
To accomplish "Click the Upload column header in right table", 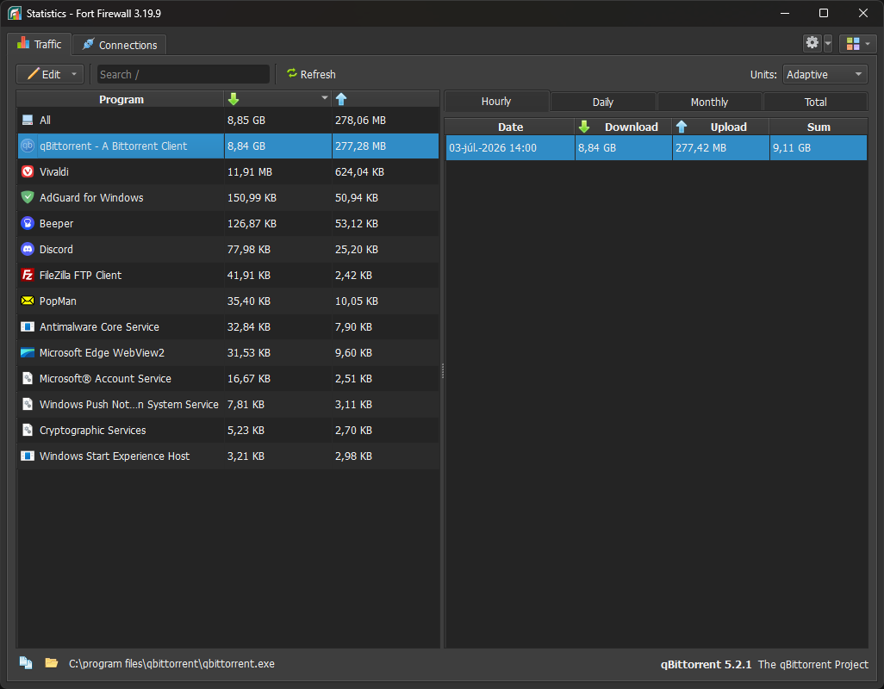I will 720,127.
